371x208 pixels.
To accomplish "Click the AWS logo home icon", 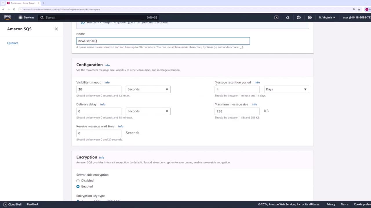I will coord(8,17).
